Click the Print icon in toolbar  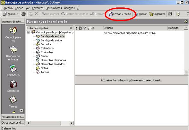tap(23, 14)
